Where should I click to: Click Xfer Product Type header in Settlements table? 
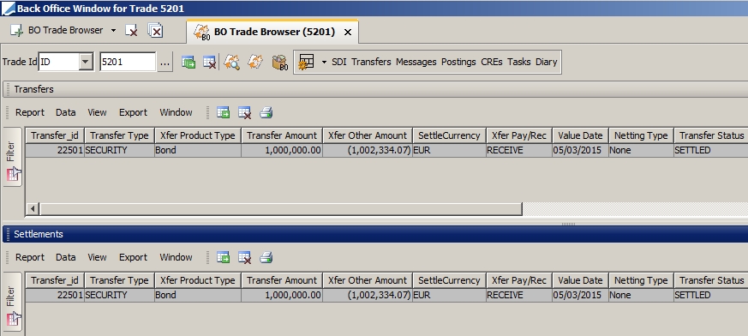(x=197, y=280)
